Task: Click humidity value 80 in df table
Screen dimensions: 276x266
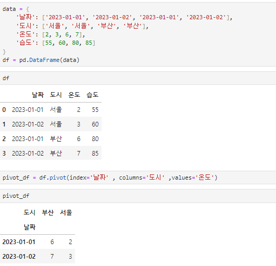Action: coord(95,139)
